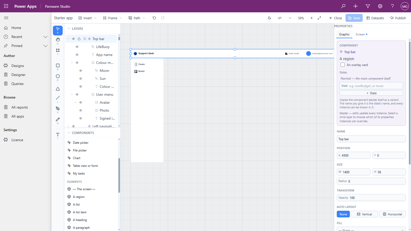Toggle visibility of Photo layer
The height and width of the screenshot is (231, 411).
(x=81, y=110)
